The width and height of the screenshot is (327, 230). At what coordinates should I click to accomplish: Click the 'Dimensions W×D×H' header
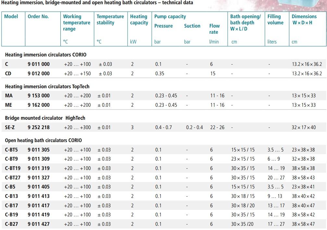point(304,19)
